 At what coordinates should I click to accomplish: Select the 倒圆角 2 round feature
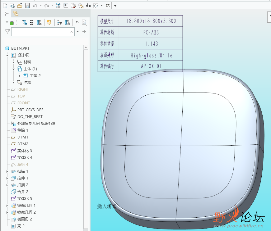point(24,219)
